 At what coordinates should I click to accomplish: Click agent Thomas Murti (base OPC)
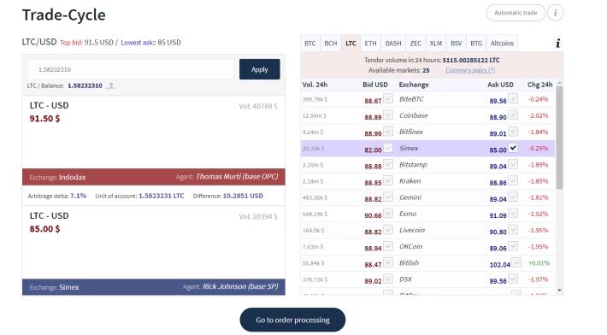pyautogui.click(x=237, y=177)
